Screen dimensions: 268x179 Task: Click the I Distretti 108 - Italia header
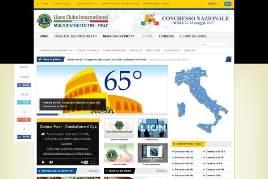tap(188, 144)
